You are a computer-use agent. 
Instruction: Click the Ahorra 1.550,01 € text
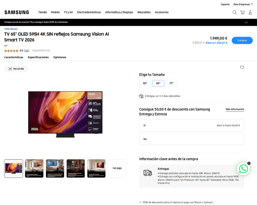216,43
